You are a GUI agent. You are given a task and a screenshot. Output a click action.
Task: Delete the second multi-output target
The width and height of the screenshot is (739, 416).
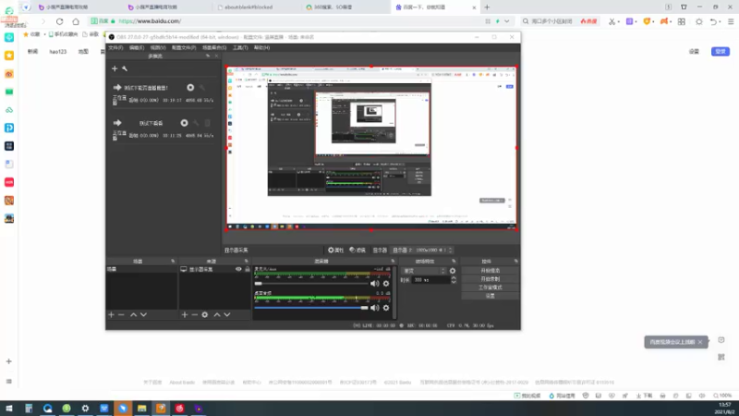(207, 123)
